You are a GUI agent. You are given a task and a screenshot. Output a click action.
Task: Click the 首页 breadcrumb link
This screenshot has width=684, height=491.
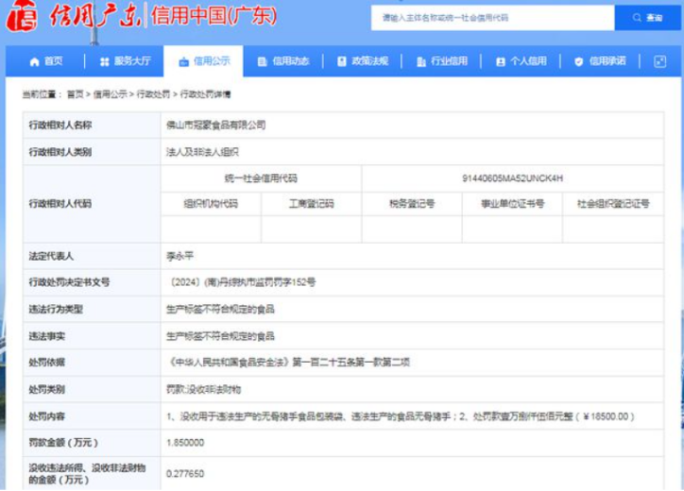point(75,94)
